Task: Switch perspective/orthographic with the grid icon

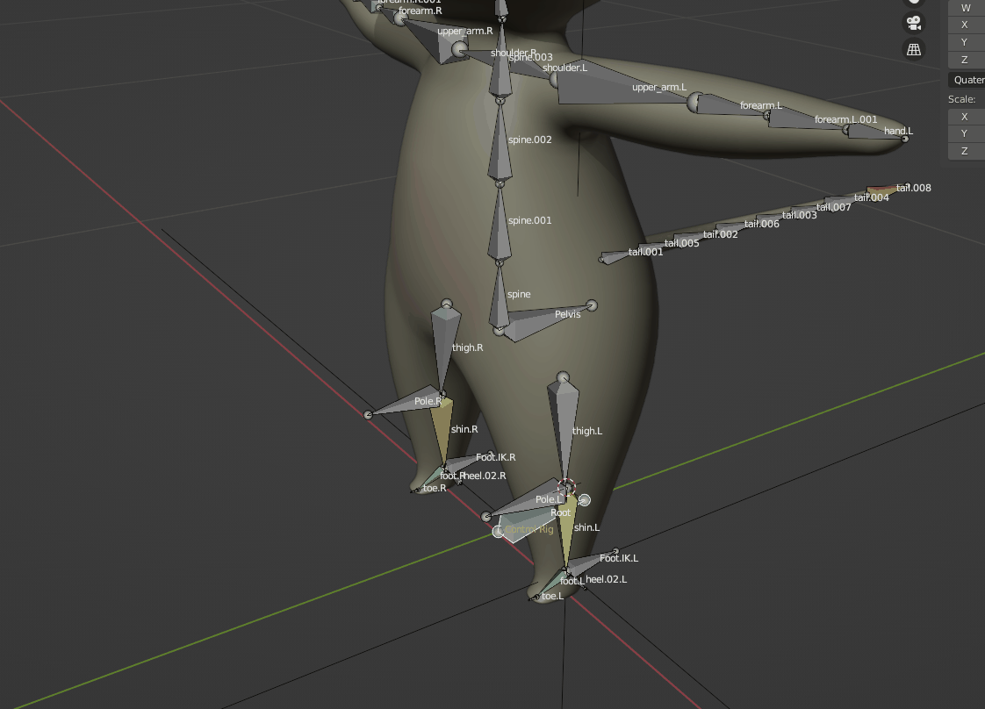Action: [914, 49]
